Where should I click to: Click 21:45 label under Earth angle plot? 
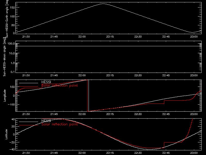(54, 37)
